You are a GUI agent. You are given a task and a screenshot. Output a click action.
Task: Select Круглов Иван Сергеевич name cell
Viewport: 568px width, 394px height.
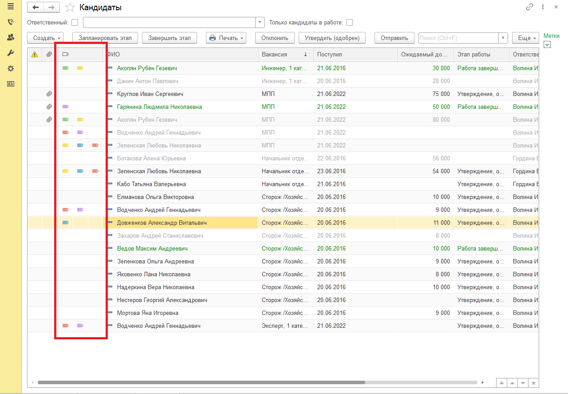[x=181, y=94]
